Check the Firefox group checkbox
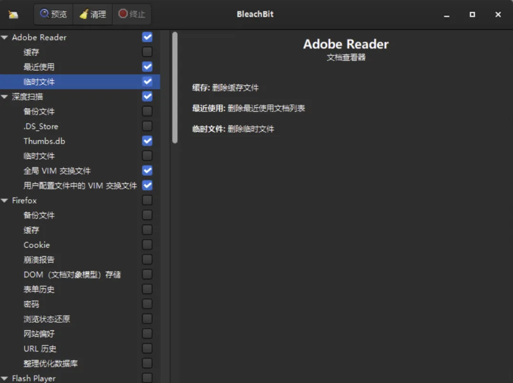The width and height of the screenshot is (513, 383). point(147,200)
